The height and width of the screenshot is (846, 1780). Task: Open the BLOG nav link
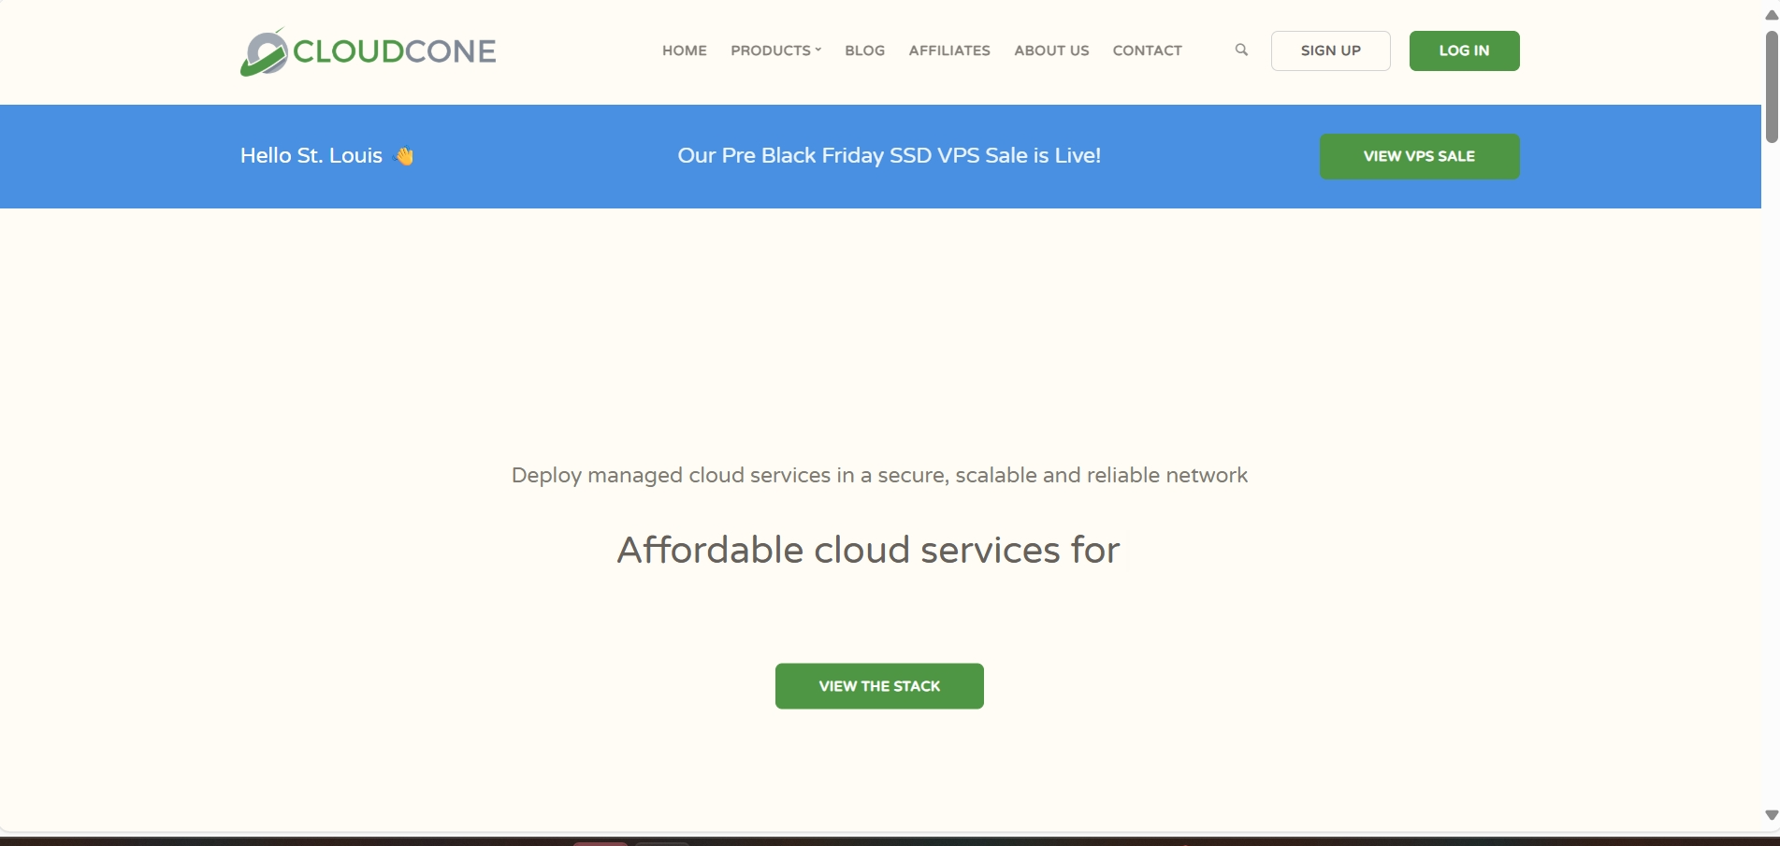(x=864, y=50)
